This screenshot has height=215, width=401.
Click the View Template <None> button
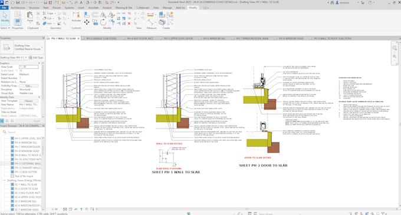(28, 101)
